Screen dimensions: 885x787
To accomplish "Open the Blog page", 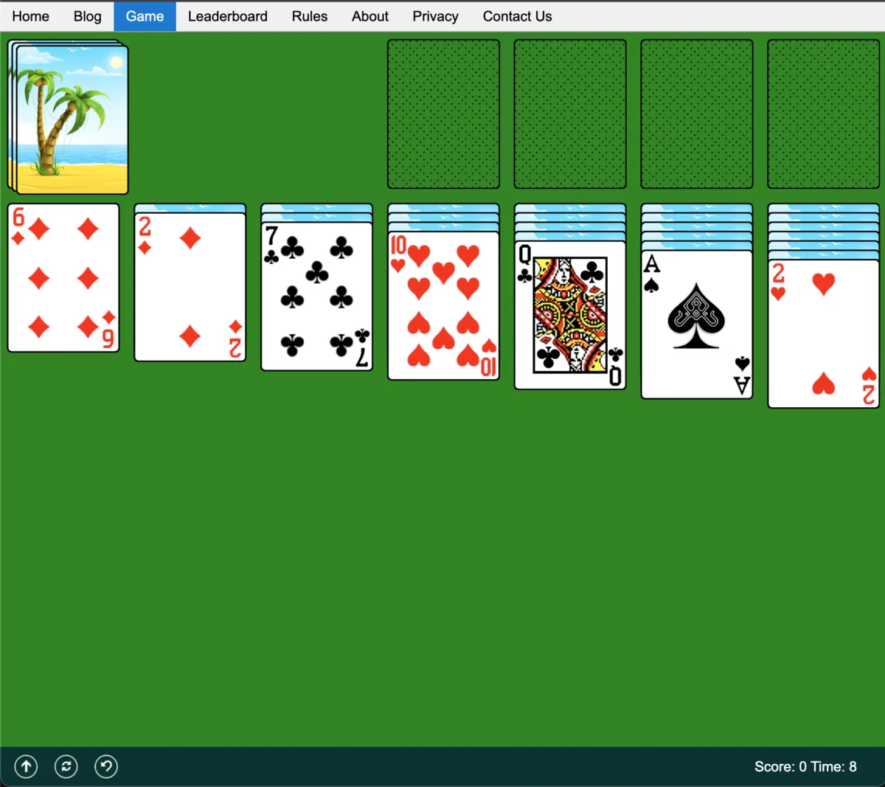I will click(x=88, y=16).
